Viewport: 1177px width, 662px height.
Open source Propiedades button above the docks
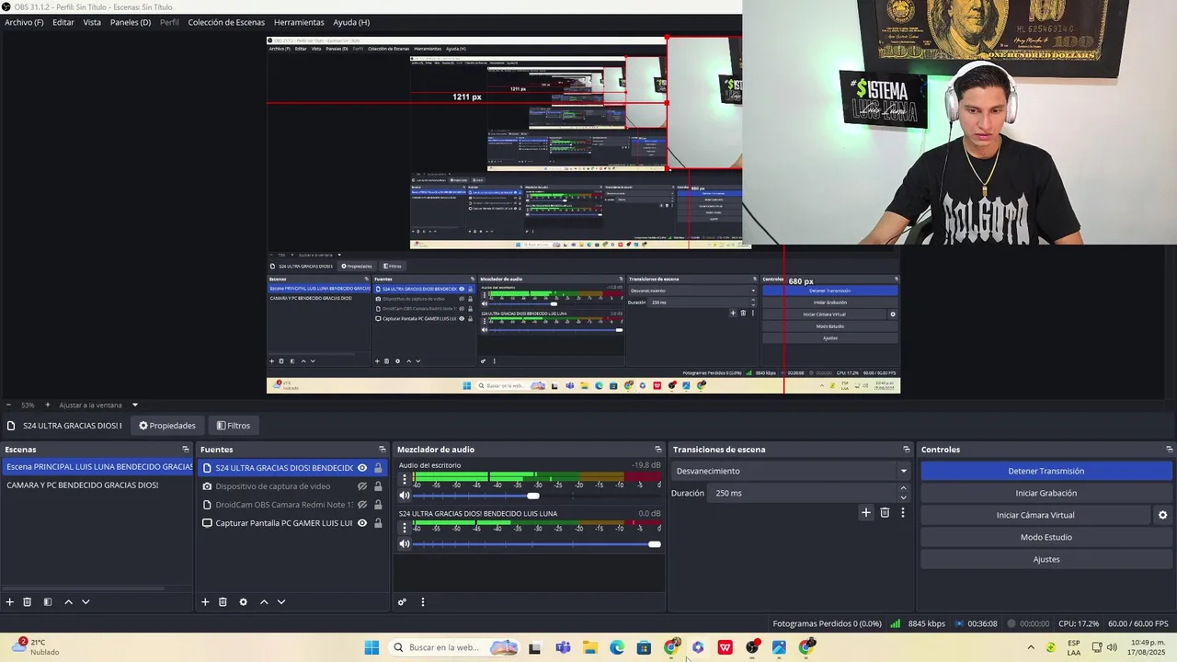[x=167, y=426]
